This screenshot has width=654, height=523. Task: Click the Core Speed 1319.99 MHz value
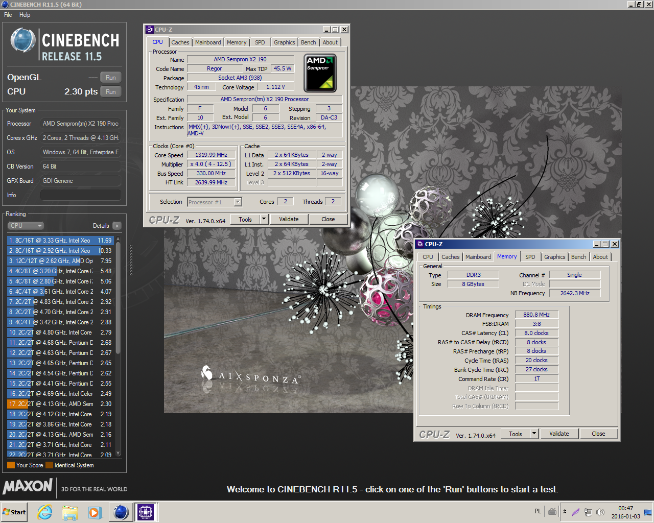pyautogui.click(x=211, y=155)
